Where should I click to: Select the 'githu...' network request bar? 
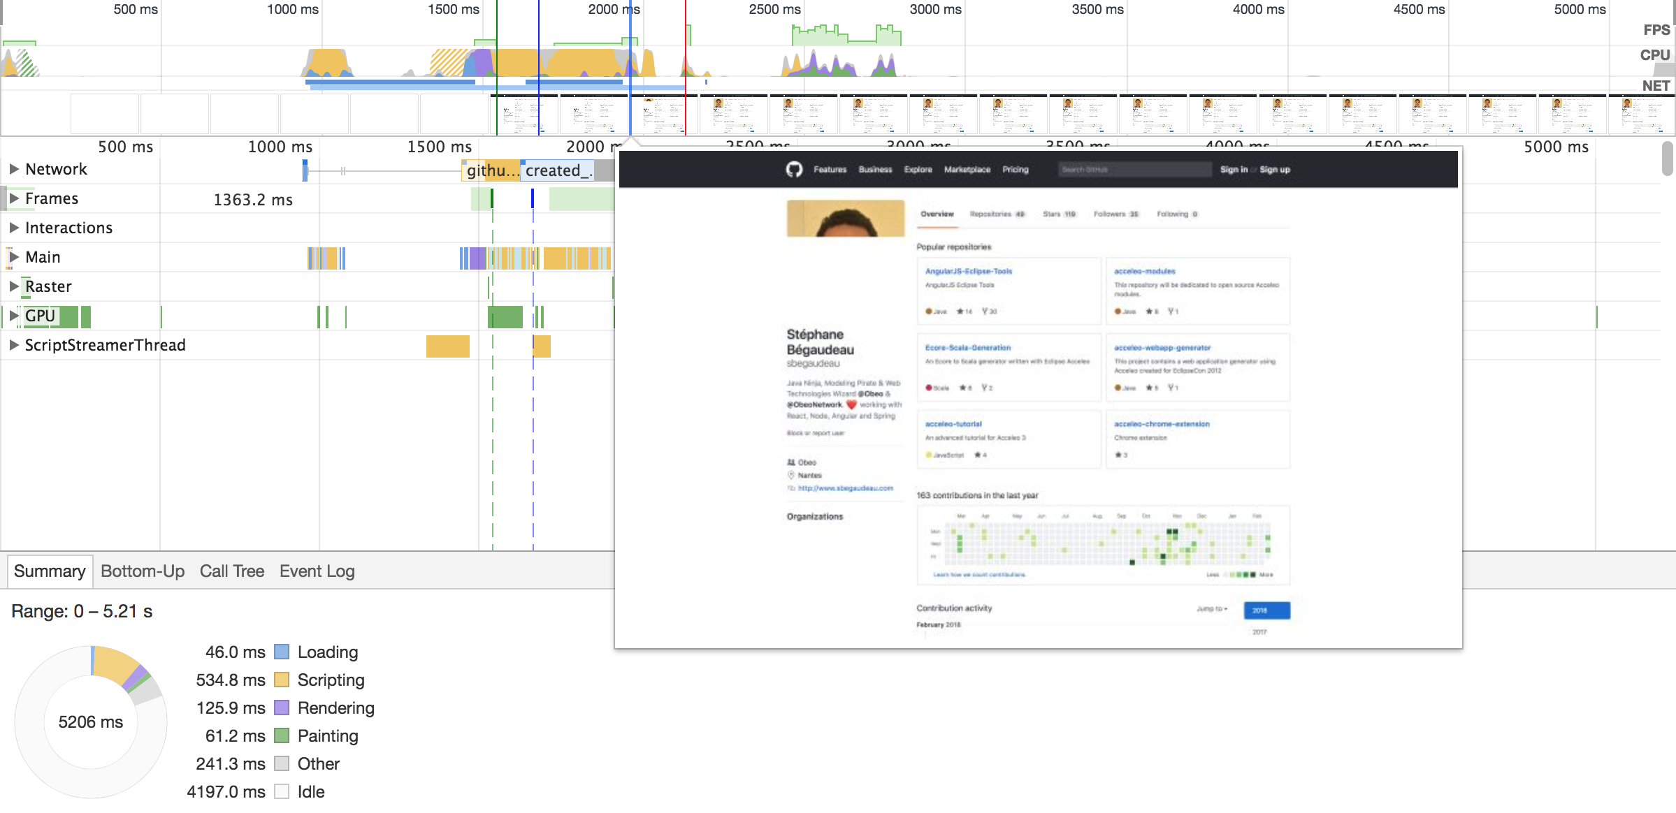point(491,170)
